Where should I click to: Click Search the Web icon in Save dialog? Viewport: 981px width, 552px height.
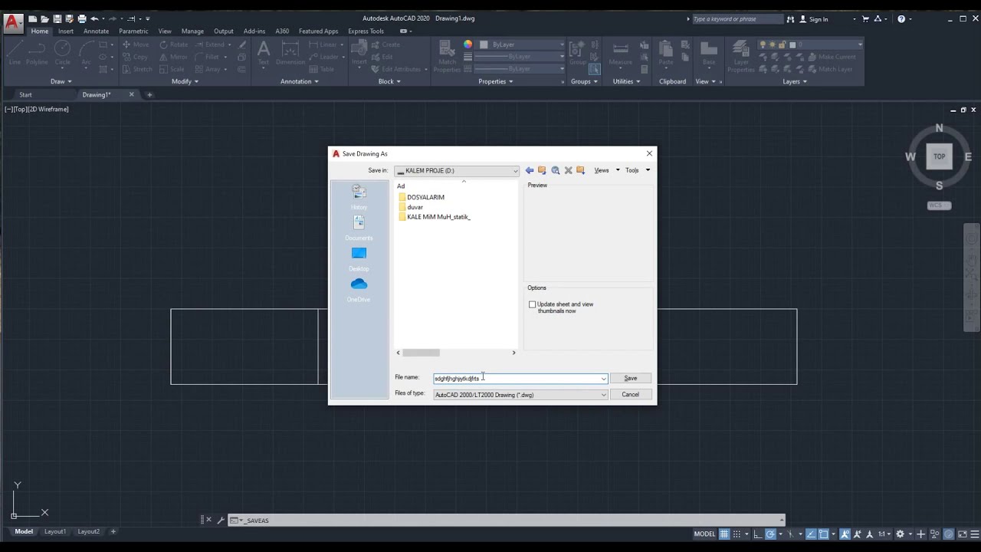point(556,170)
